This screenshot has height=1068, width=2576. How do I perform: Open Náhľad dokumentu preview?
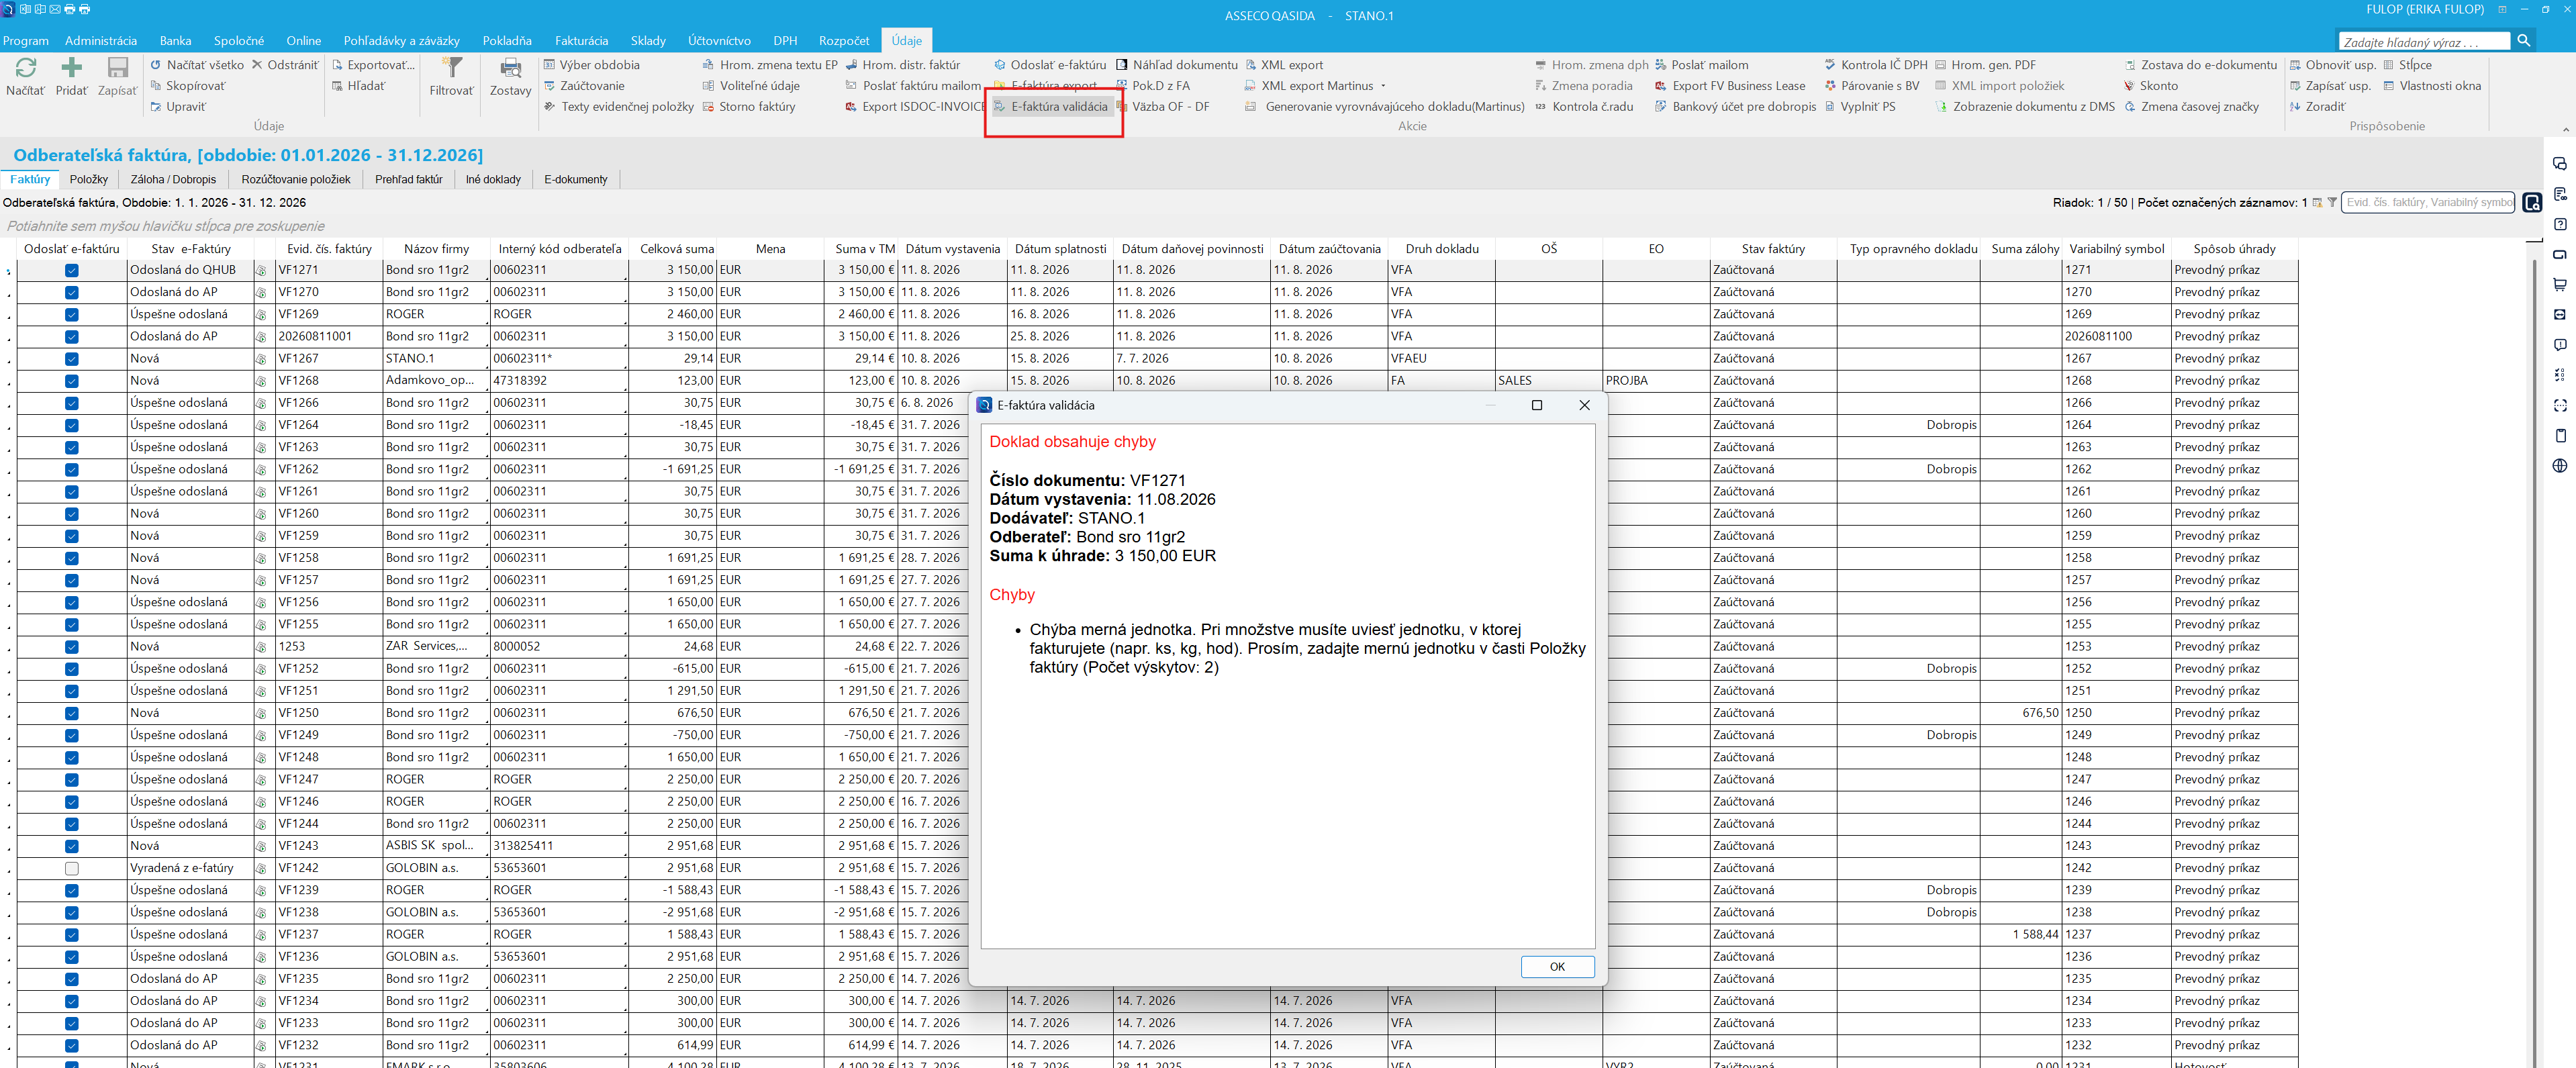pyautogui.click(x=1177, y=65)
